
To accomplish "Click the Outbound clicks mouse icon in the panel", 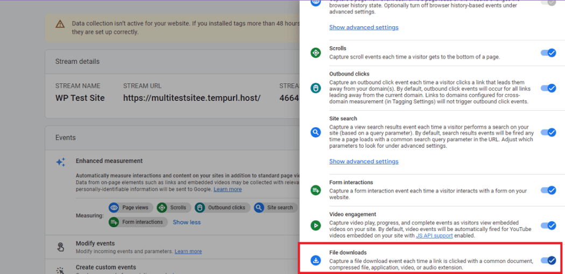I will pyautogui.click(x=316, y=88).
